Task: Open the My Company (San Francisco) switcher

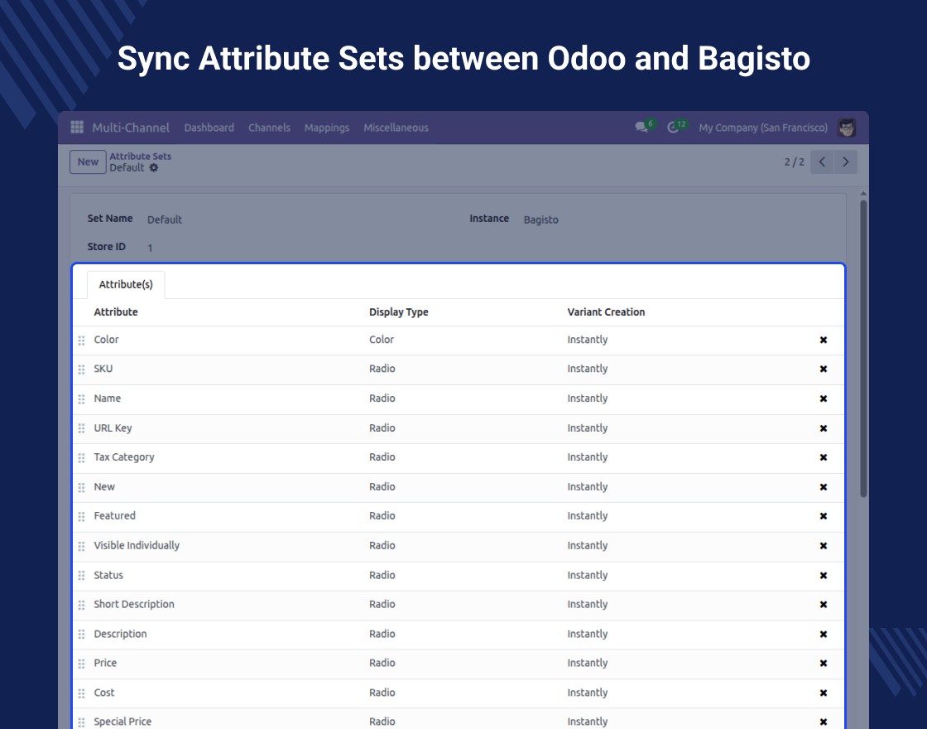Action: tap(762, 128)
